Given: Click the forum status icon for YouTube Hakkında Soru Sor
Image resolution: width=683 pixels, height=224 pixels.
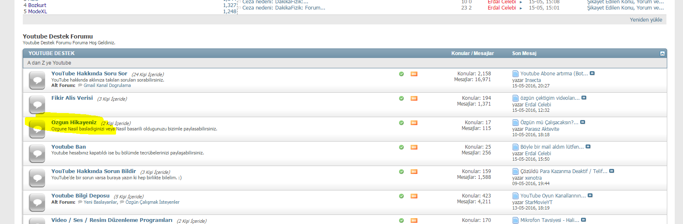Looking at the screenshot, I should 37,80.
